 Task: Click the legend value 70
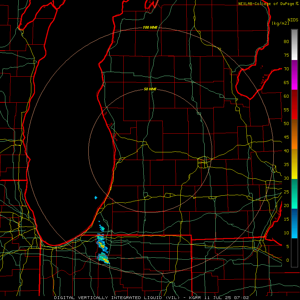tap(286, 69)
